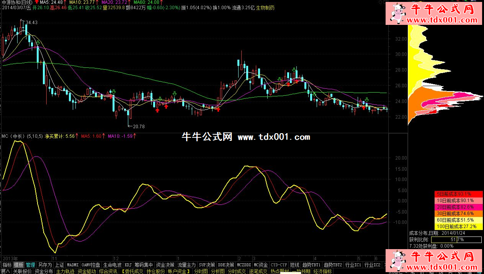The image size is (484, 274).
Task: Click the 获利比例 51.7% progress bar
Action: [456, 240]
